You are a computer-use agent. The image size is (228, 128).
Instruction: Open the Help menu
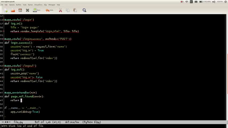58,5
